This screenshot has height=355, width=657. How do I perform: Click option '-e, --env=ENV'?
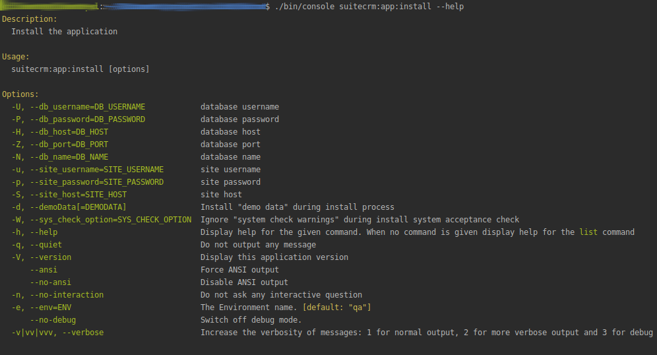[x=41, y=308]
